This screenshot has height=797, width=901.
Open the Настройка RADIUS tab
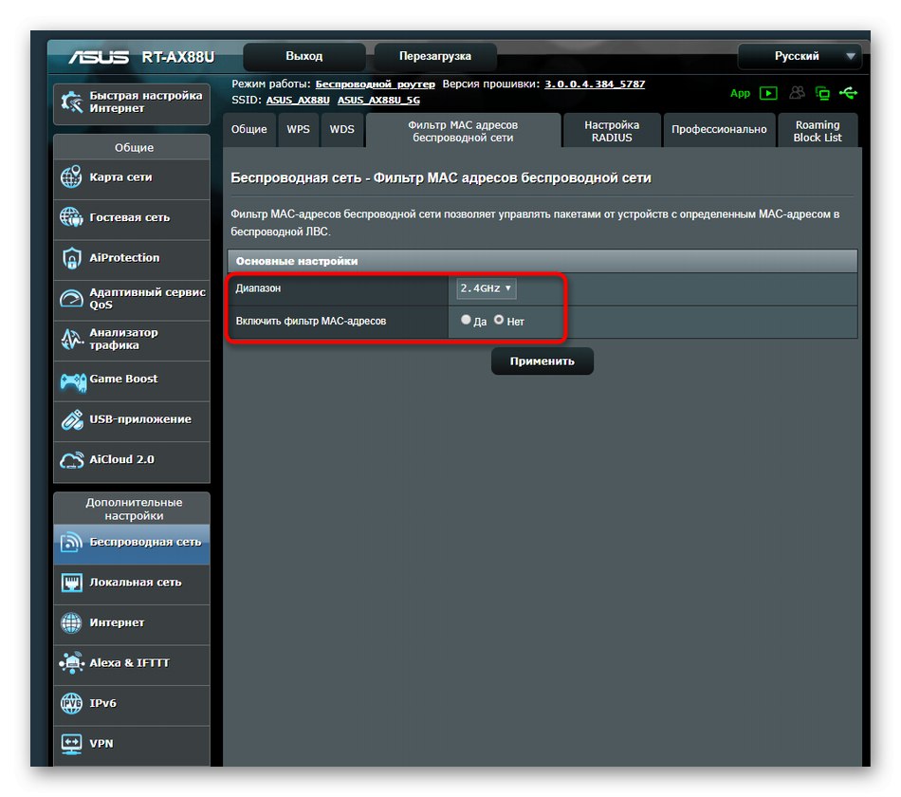pyautogui.click(x=612, y=131)
